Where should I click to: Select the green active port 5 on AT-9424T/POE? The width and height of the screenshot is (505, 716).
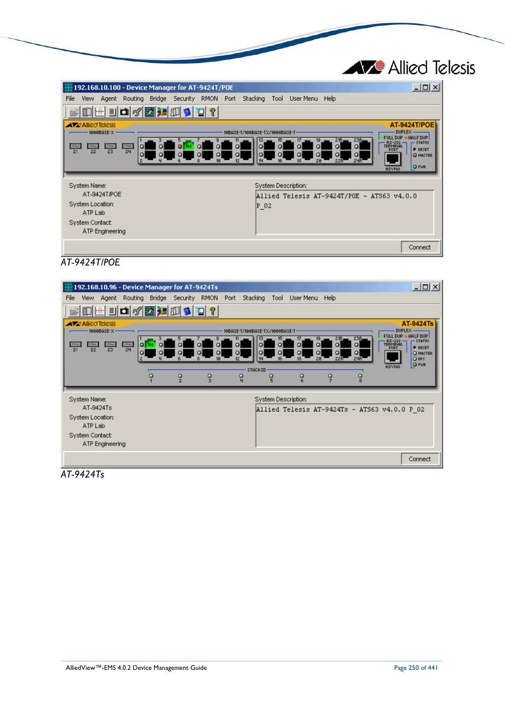click(188, 146)
